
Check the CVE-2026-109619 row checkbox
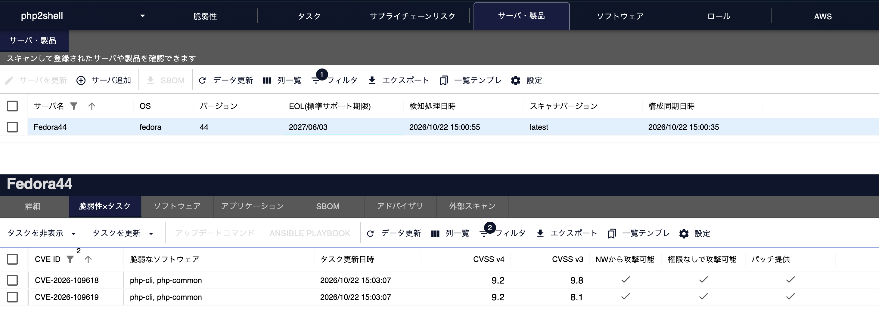(12, 297)
